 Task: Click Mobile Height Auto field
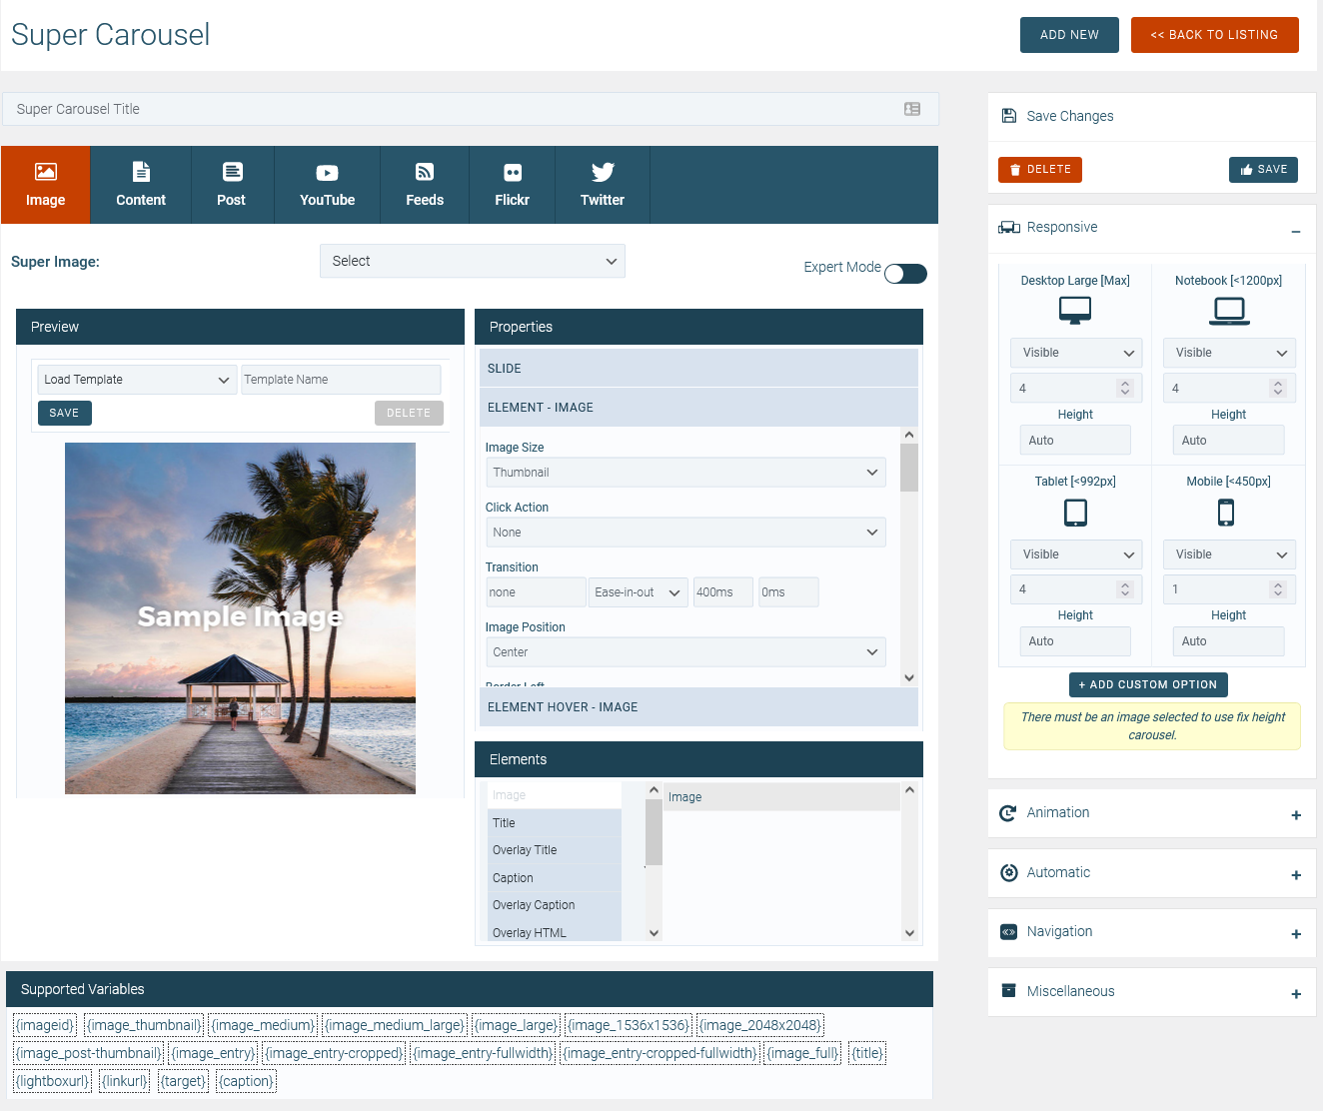[x=1229, y=641]
